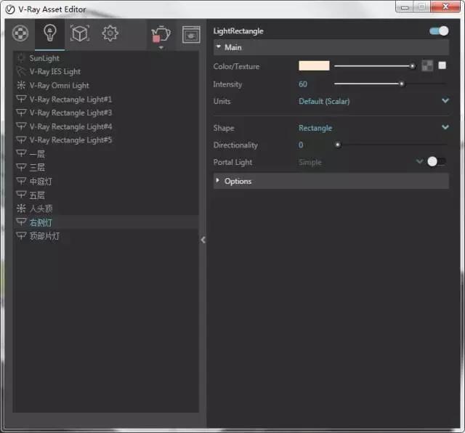Select SunLight in the light list
The image size is (465, 433).
coord(105,58)
